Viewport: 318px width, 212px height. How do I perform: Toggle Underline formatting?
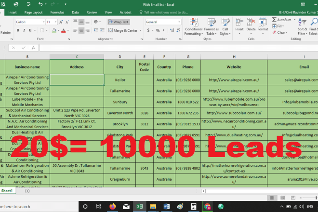point(30,30)
